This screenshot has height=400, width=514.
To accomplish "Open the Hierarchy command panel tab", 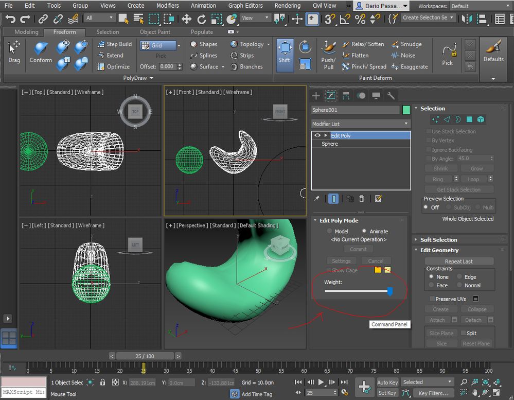I will tap(346, 96).
